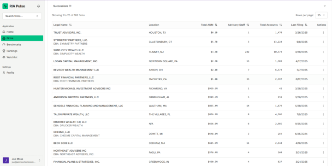Open Benchmarks page
Screen dimensions: 332x166
click(x=22, y=44)
